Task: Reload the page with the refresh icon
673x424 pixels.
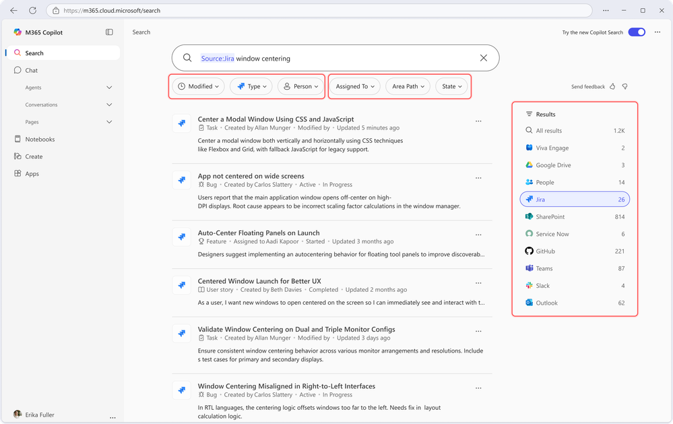Action: pos(32,10)
